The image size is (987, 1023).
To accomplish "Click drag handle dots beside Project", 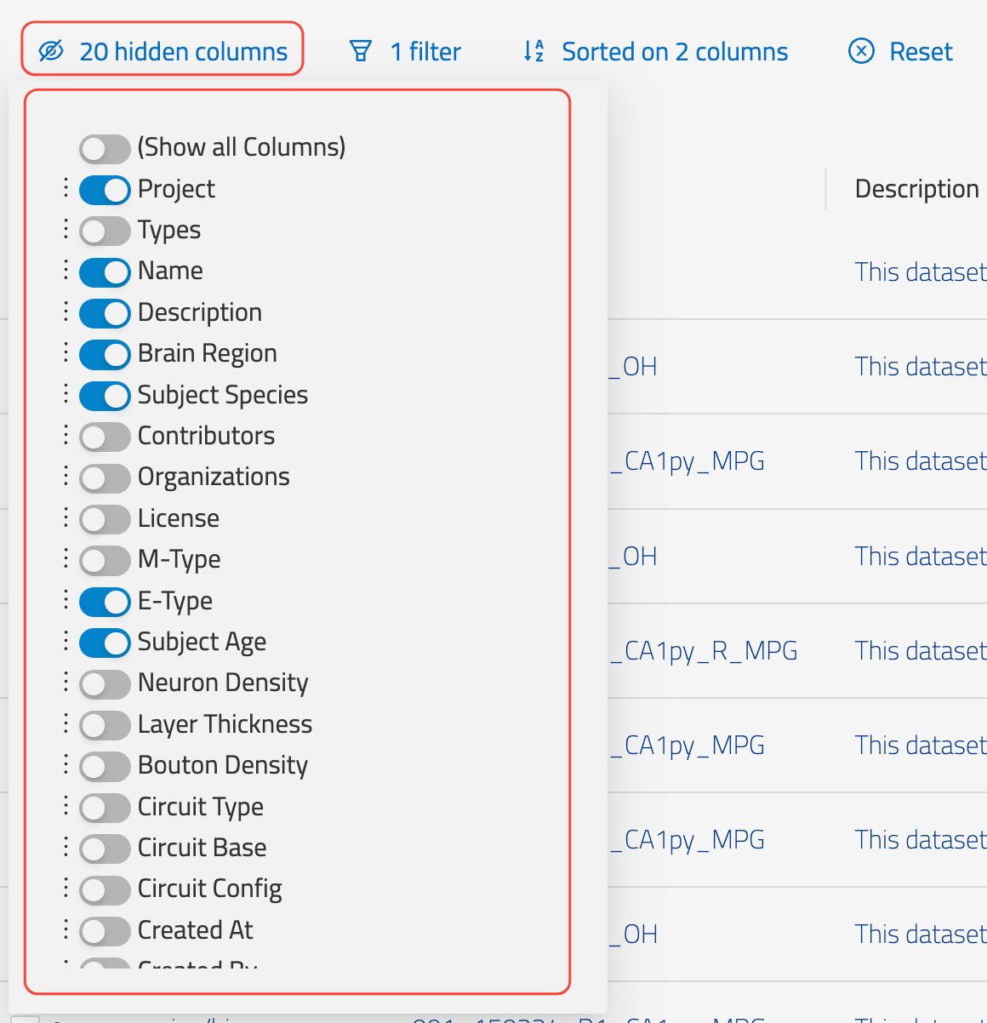I will pos(66,188).
